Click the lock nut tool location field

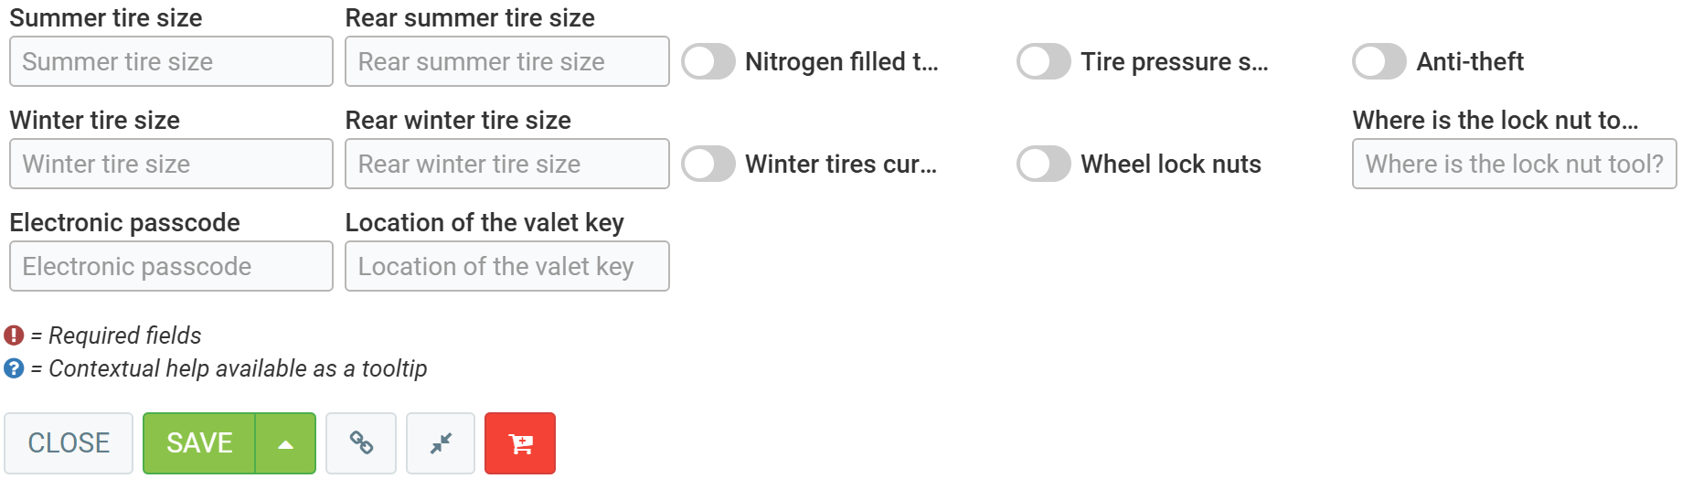[x=1514, y=165]
